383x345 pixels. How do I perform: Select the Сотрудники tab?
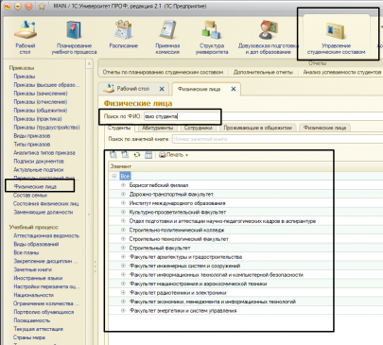[198, 128]
